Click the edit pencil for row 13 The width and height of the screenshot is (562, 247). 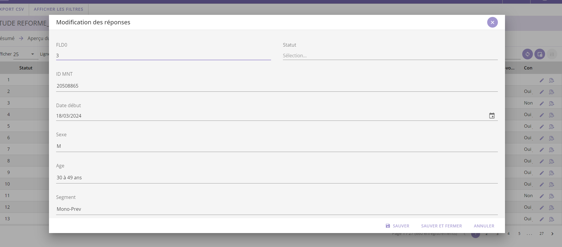click(542, 219)
